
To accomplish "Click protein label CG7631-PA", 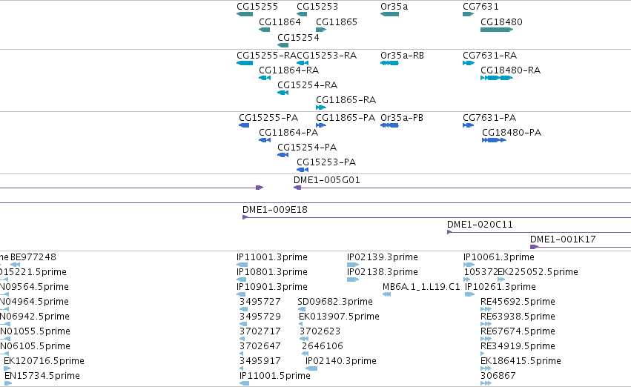I will click(x=489, y=118).
